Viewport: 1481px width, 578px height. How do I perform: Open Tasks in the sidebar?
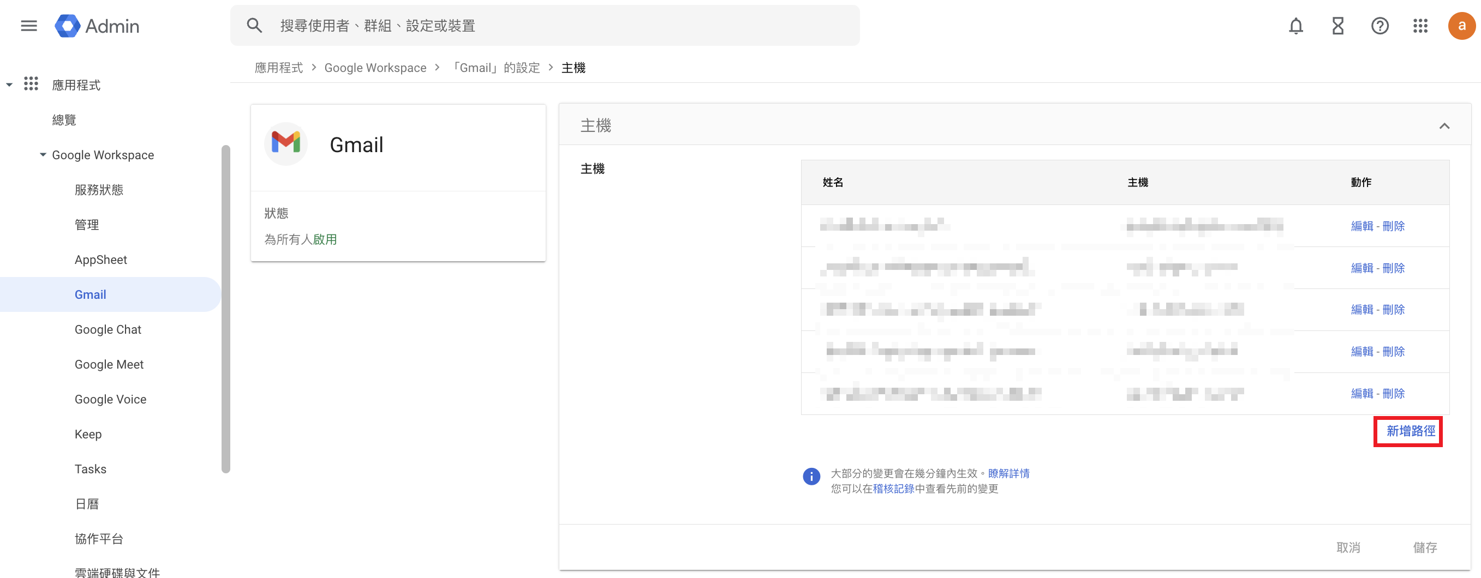coord(90,469)
